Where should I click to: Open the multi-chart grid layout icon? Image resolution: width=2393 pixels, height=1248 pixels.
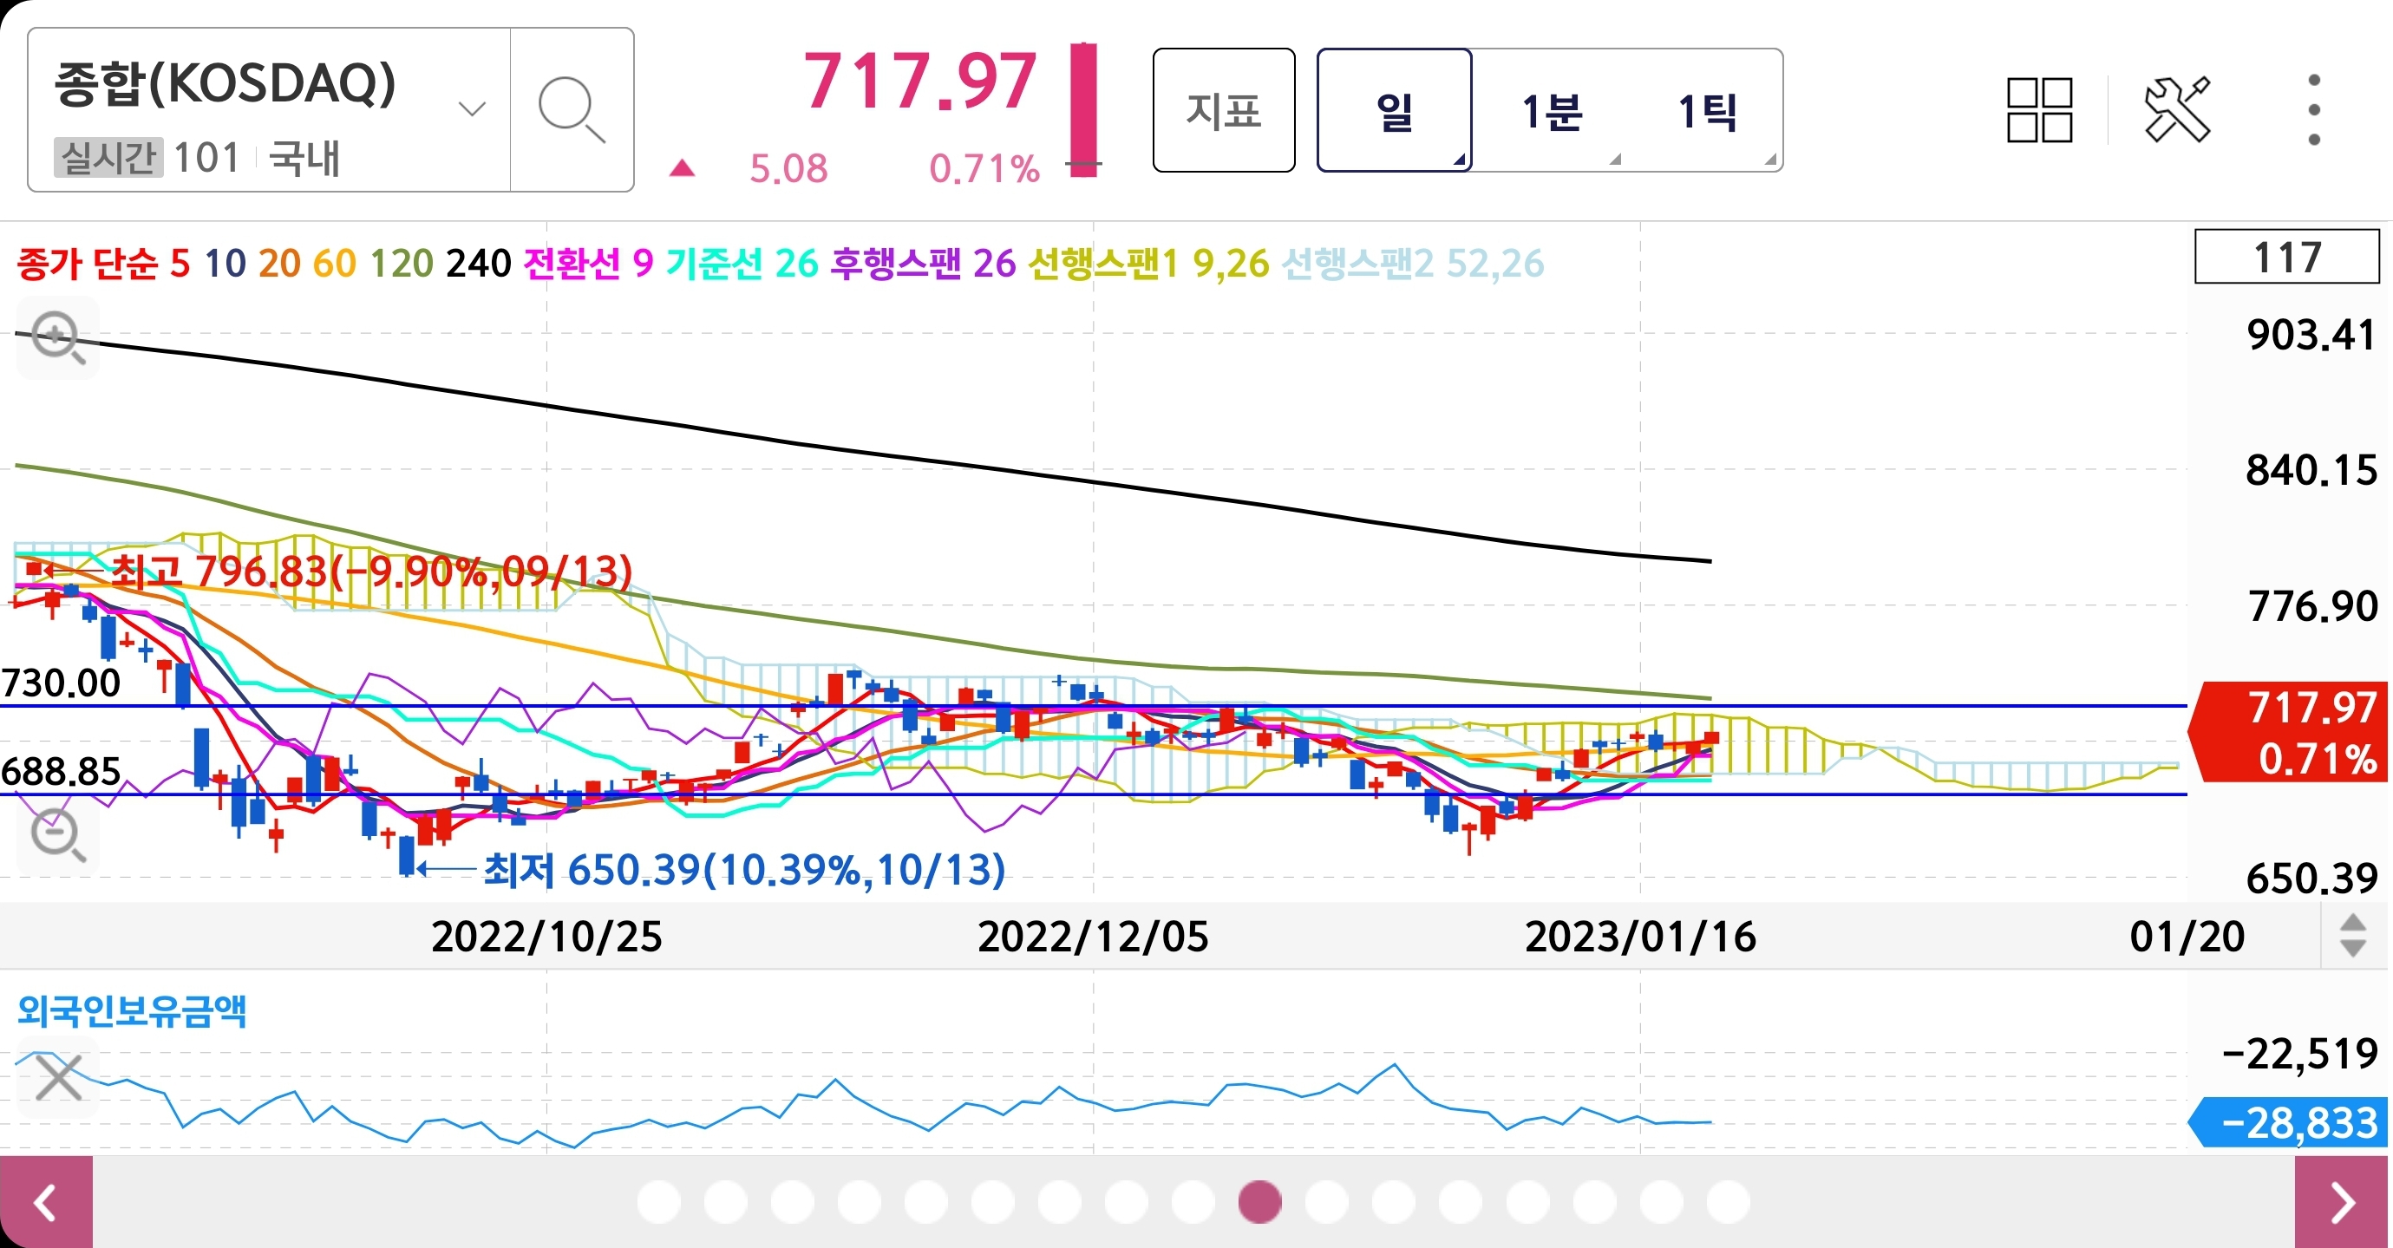coord(2039,110)
